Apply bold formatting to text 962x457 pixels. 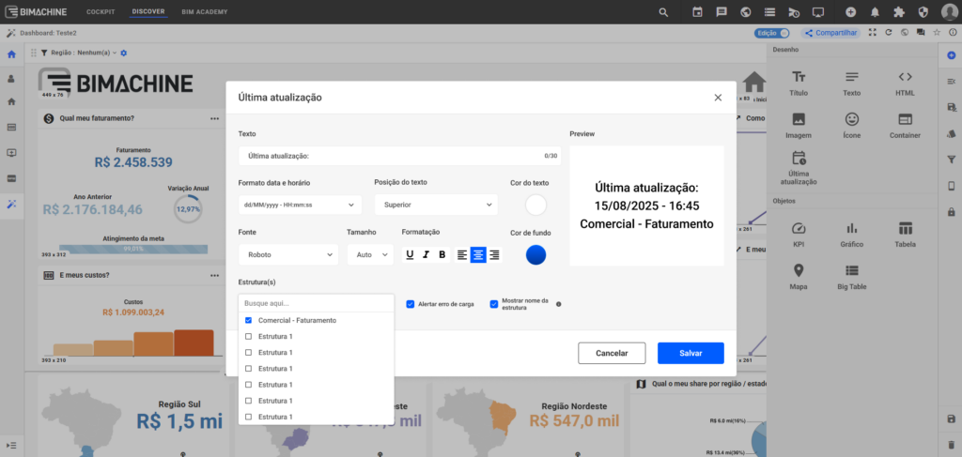(x=442, y=254)
